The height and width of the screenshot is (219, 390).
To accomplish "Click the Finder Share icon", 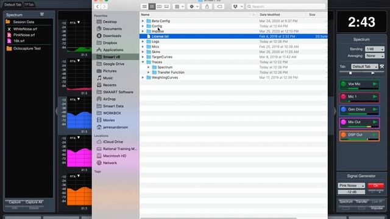I will [207, 7].
